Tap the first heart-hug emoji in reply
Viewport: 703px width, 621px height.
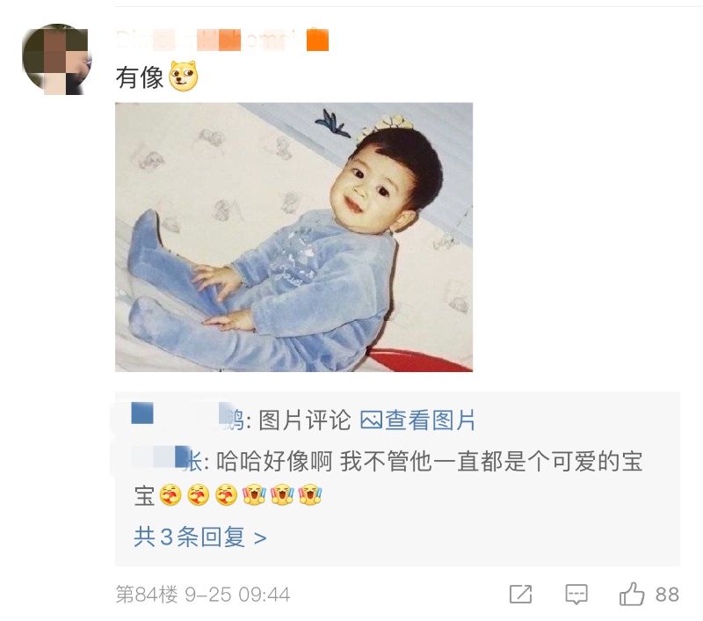point(170,495)
